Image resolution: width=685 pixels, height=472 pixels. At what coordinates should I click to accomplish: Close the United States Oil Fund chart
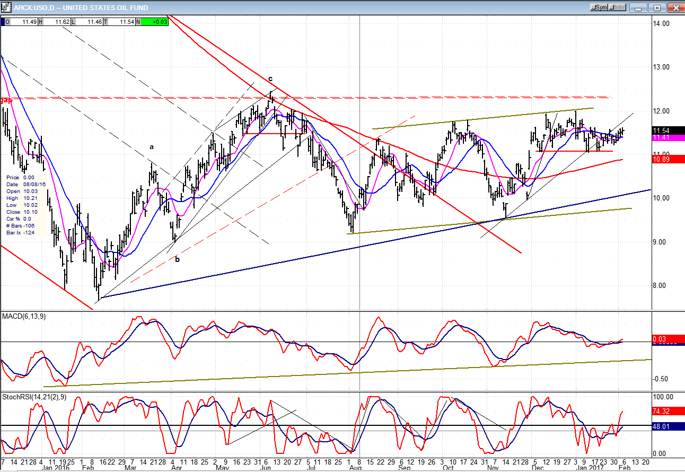(x=675, y=7)
